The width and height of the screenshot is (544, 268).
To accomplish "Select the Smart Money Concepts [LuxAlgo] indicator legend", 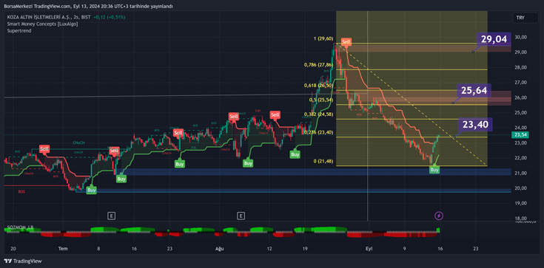I will click(x=42, y=24).
